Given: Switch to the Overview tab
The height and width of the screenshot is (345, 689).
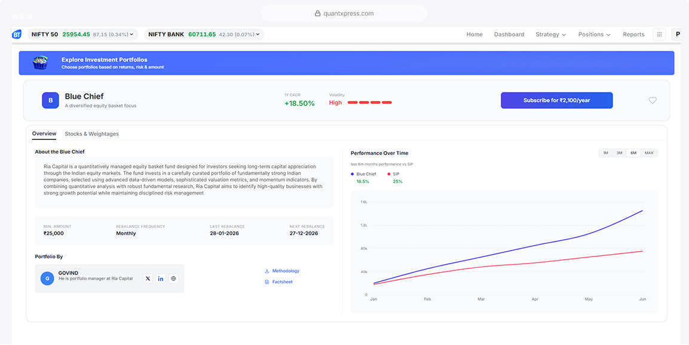Looking at the screenshot, I should coord(44,133).
